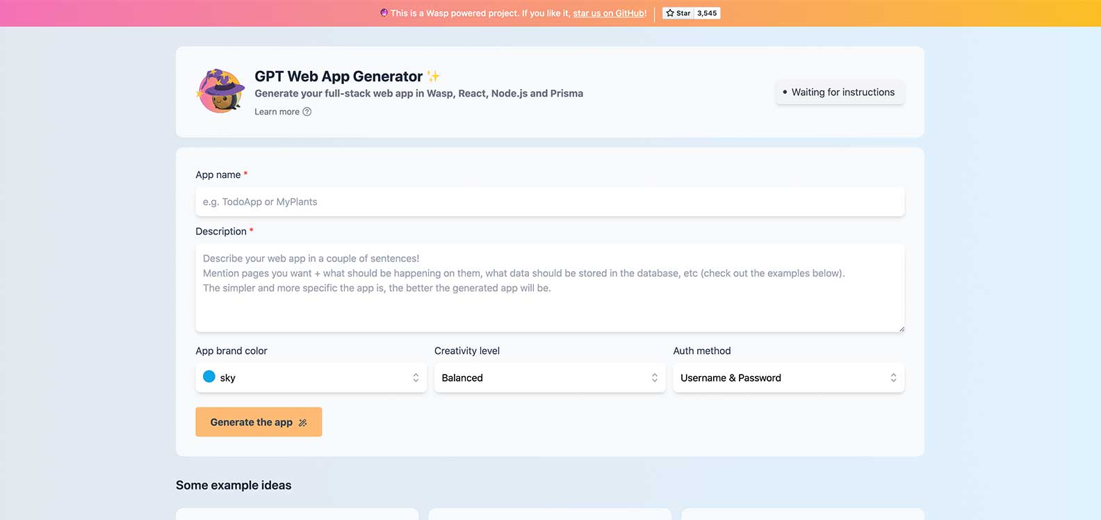Click the 'Generate your full-stack web app' subtitle text
1101x520 pixels.
point(418,93)
